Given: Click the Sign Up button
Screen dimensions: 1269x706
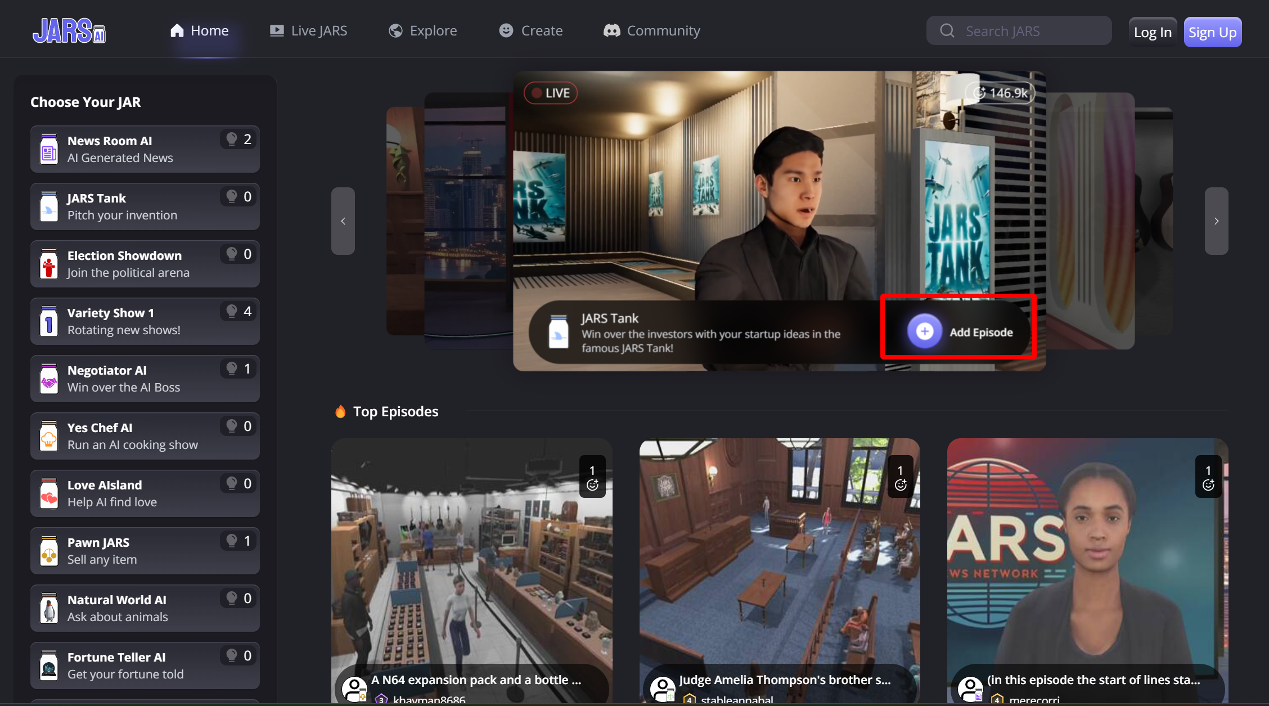Looking at the screenshot, I should [1212, 32].
